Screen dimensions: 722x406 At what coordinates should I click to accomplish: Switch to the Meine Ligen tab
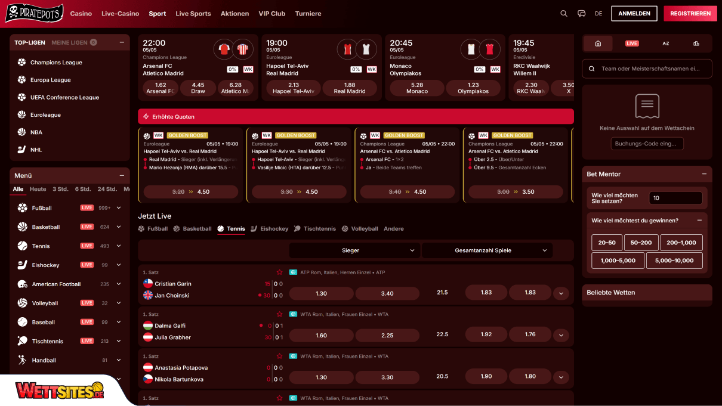(x=74, y=42)
